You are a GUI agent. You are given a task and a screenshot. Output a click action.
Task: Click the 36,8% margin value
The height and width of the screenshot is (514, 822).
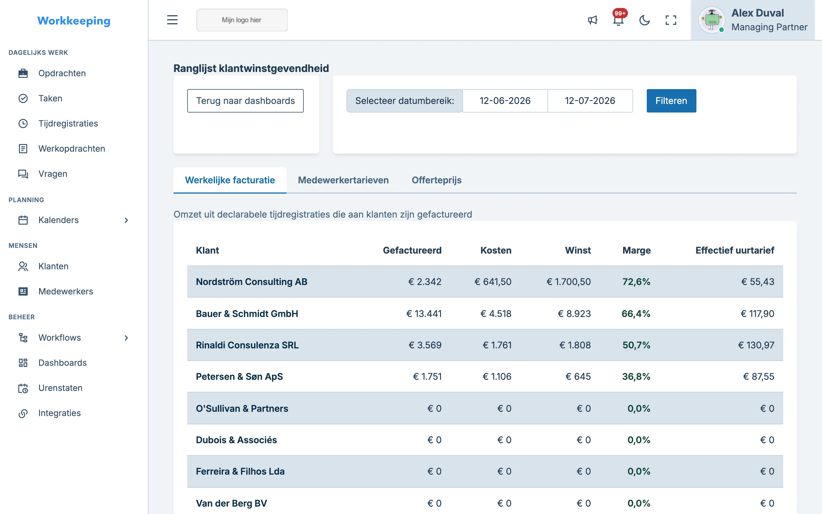636,377
